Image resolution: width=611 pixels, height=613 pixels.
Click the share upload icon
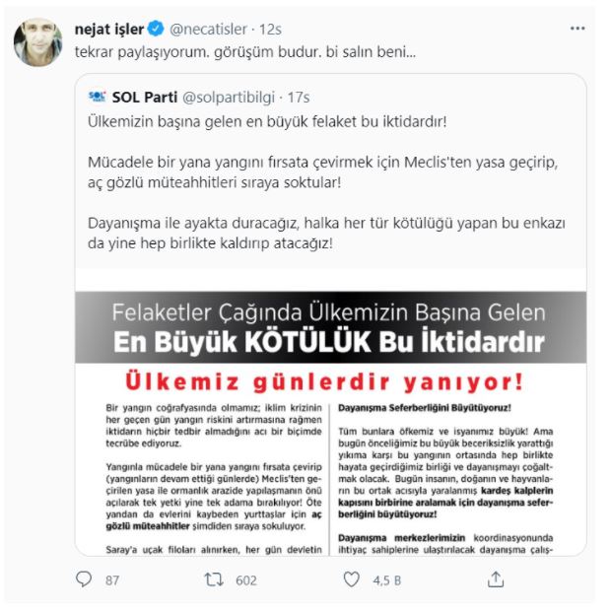496,579
